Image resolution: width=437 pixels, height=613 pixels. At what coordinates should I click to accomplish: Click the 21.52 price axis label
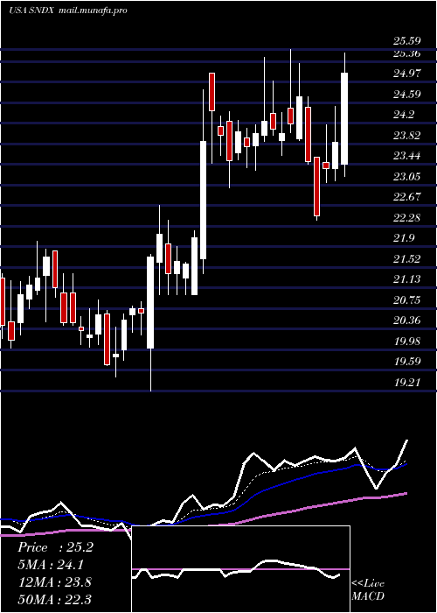point(406,259)
